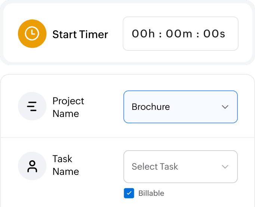Expand the Select Task dropdown
This screenshot has width=255, height=207.
click(180, 167)
